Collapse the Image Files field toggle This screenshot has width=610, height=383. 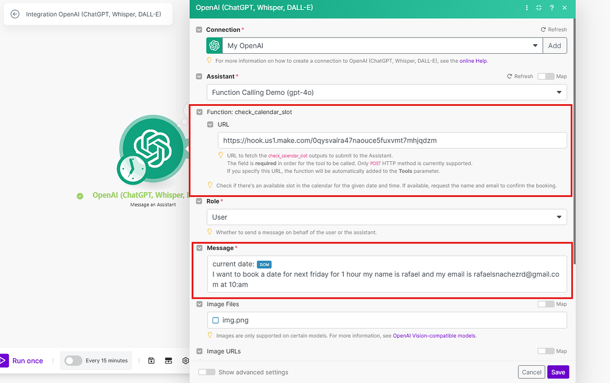[200, 304]
